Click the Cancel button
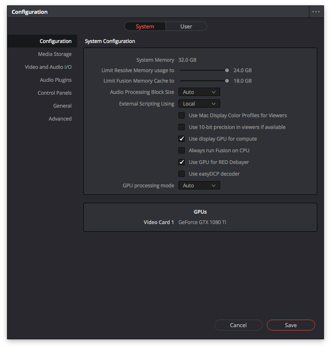Image resolution: width=331 pixels, height=348 pixels. point(238,325)
